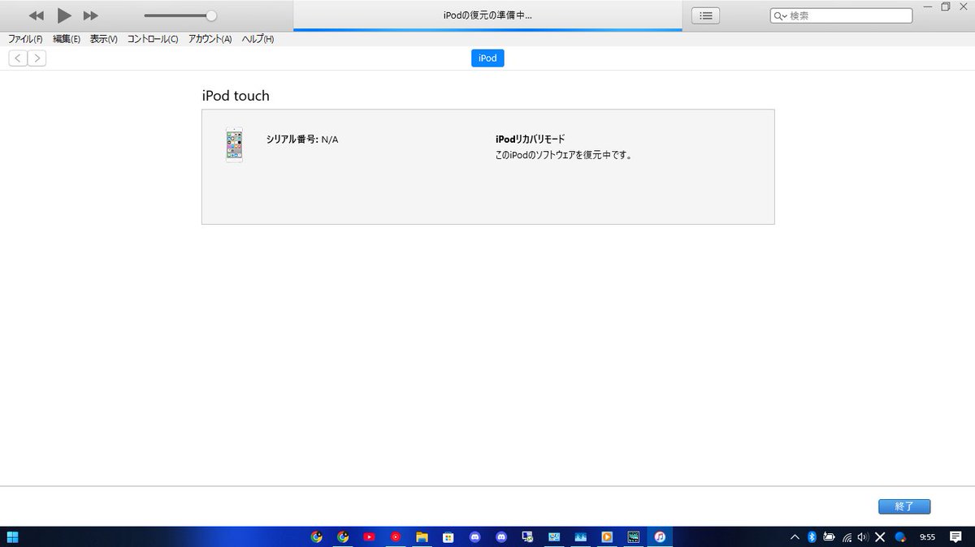This screenshot has width=975, height=547.
Task: Click the blue circle tray icon
Action: click(900, 536)
